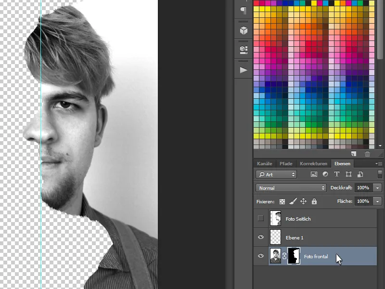385x289 pixels.
Task: Click the Fläche 100% field
Action: 364,201
